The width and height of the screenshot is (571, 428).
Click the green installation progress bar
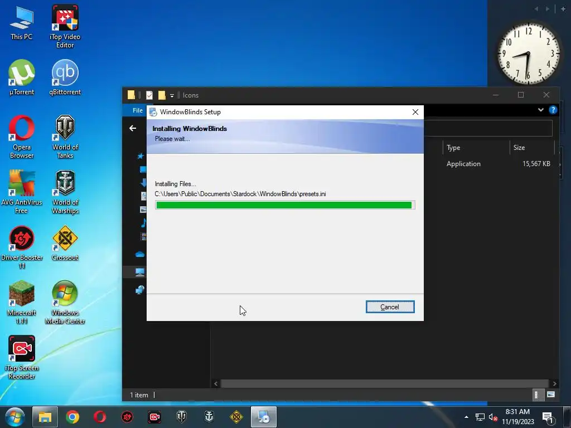(x=285, y=205)
